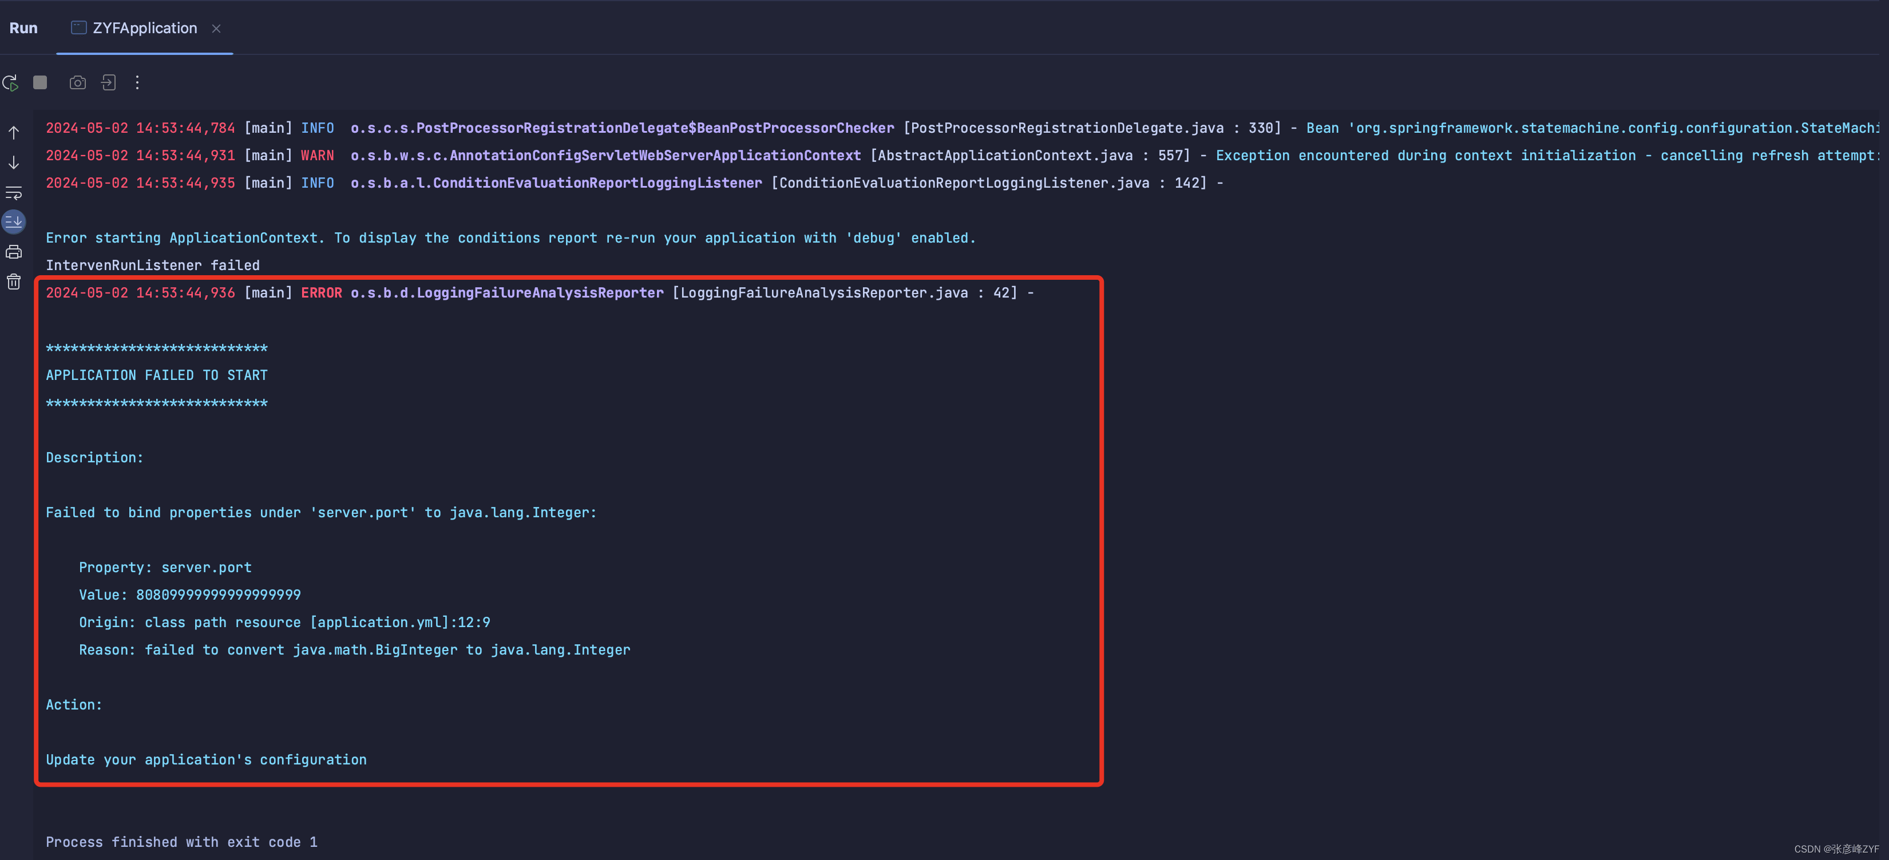Viewport: 1889px width, 860px height.
Task: Click the Rerun ZYFApplication icon
Action: tap(10, 83)
